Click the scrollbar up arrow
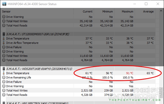164x104 pixels. click(161, 11)
